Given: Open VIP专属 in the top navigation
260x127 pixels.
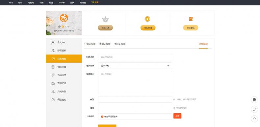Looking at the screenshot, I should pos(95,3).
